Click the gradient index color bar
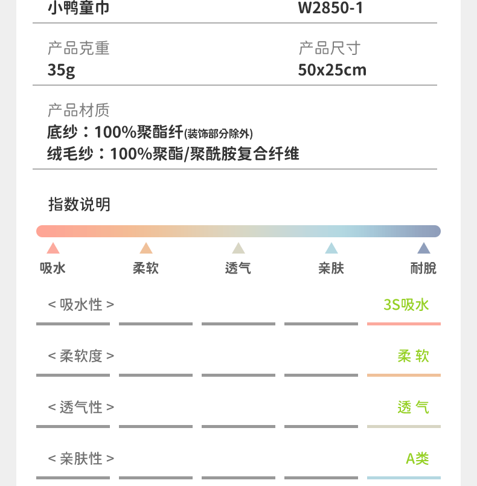This screenshot has width=477, height=486. point(238,231)
